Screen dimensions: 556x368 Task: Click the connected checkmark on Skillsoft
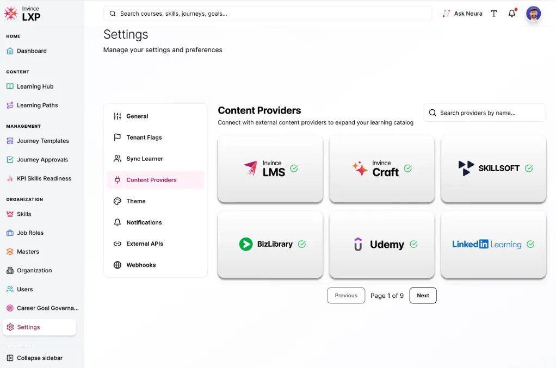pyautogui.click(x=529, y=169)
